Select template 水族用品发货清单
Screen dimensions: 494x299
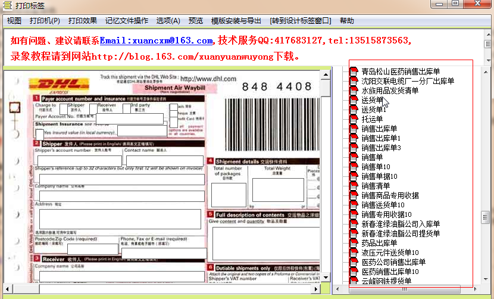pos(390,91)
